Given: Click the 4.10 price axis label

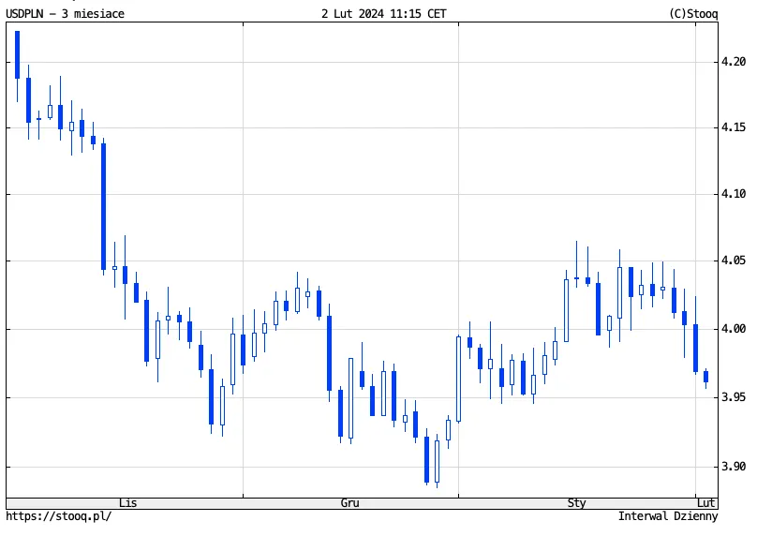Looking at the screenshot, I should (x=734, y=194).
